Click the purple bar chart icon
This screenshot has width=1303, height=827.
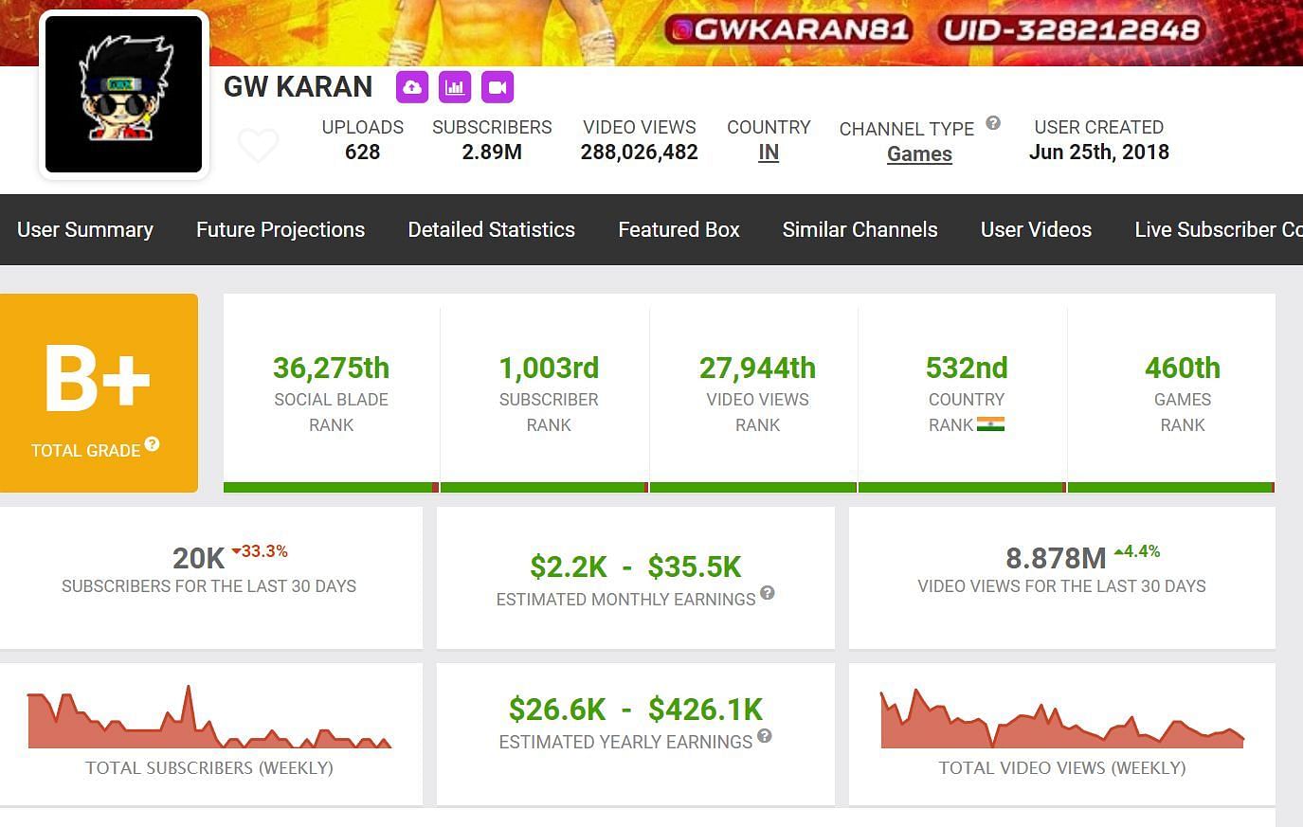click(x=455, y=87)
